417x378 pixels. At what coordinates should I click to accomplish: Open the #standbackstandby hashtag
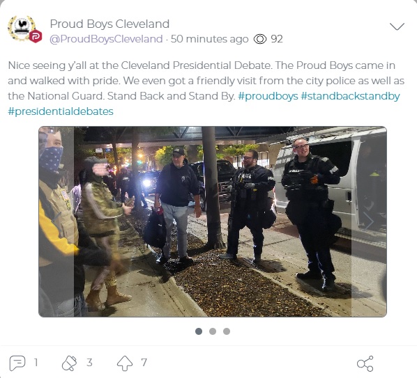pos(350,96)
